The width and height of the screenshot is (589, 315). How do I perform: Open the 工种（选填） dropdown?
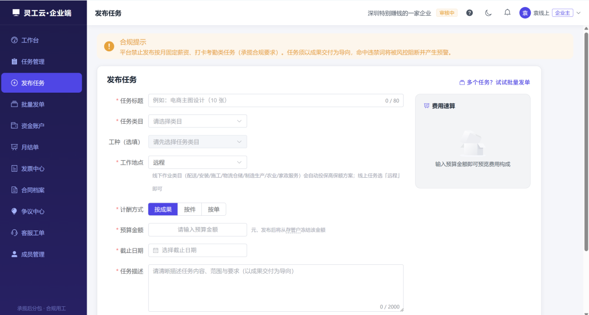197,142
